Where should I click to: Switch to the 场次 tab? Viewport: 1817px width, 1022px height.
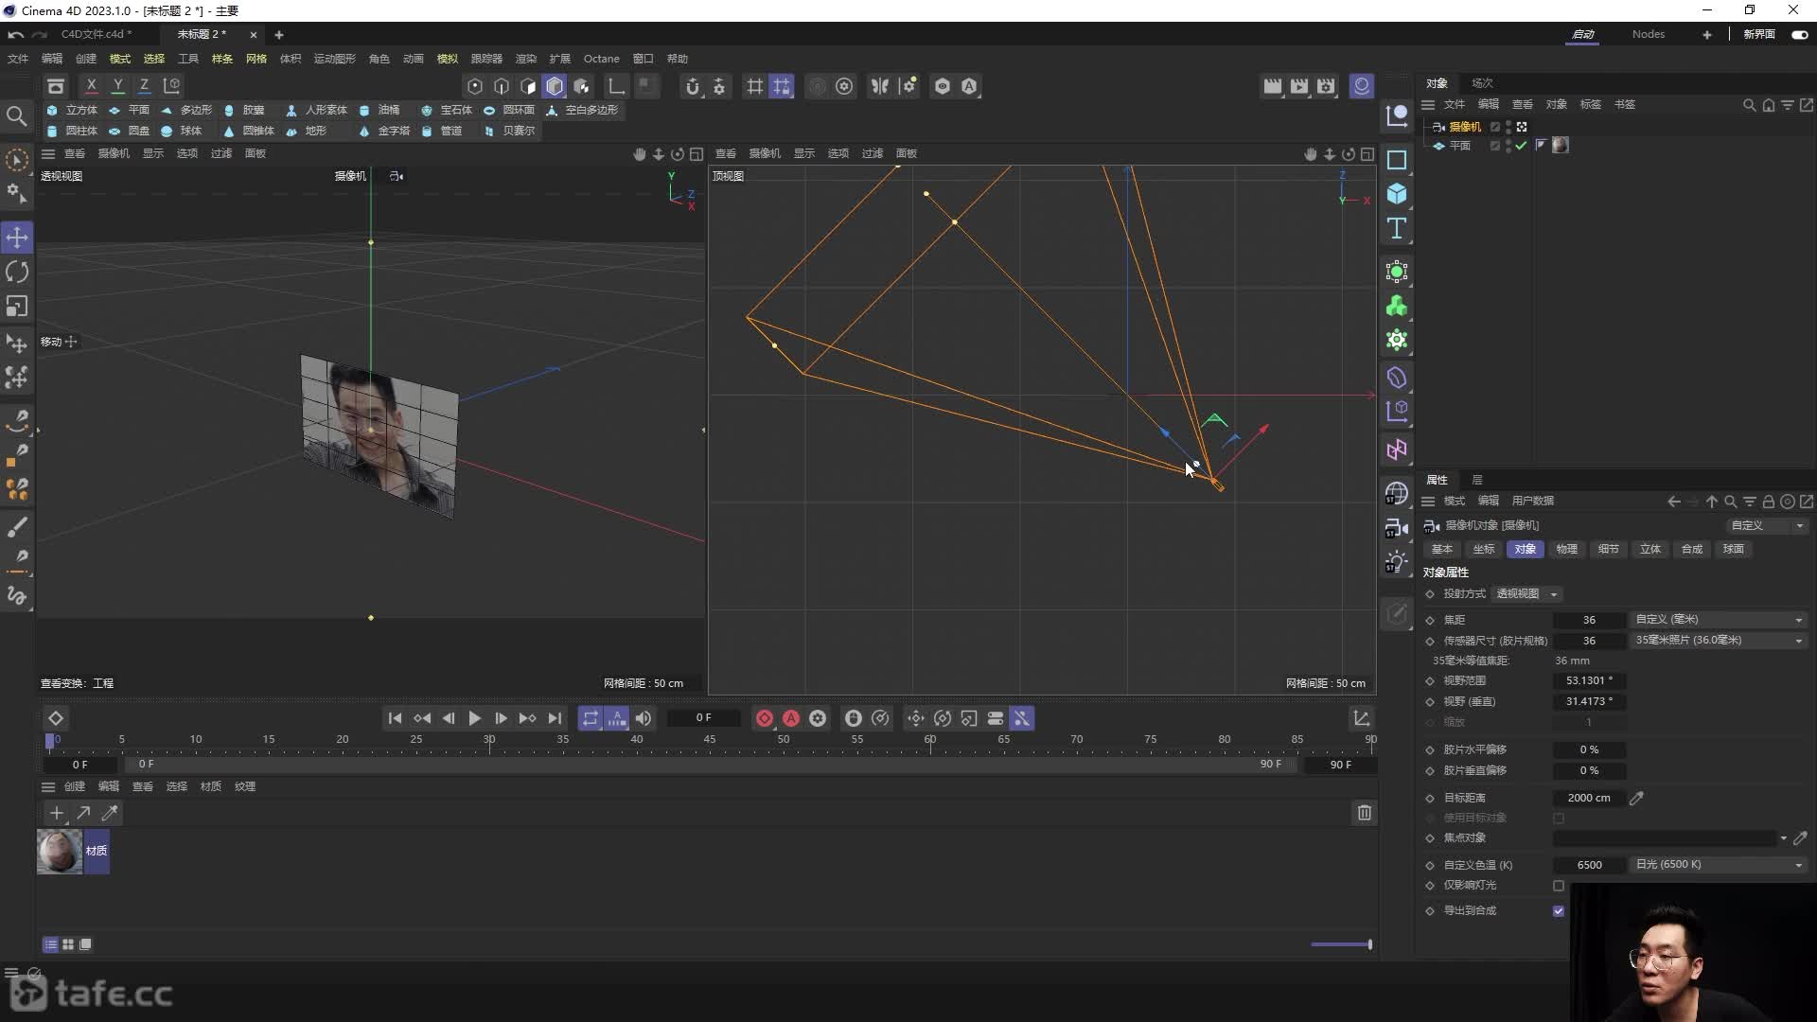[1482, 83]
